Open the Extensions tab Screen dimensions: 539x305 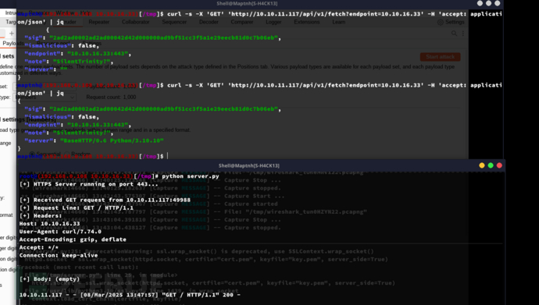307,22
